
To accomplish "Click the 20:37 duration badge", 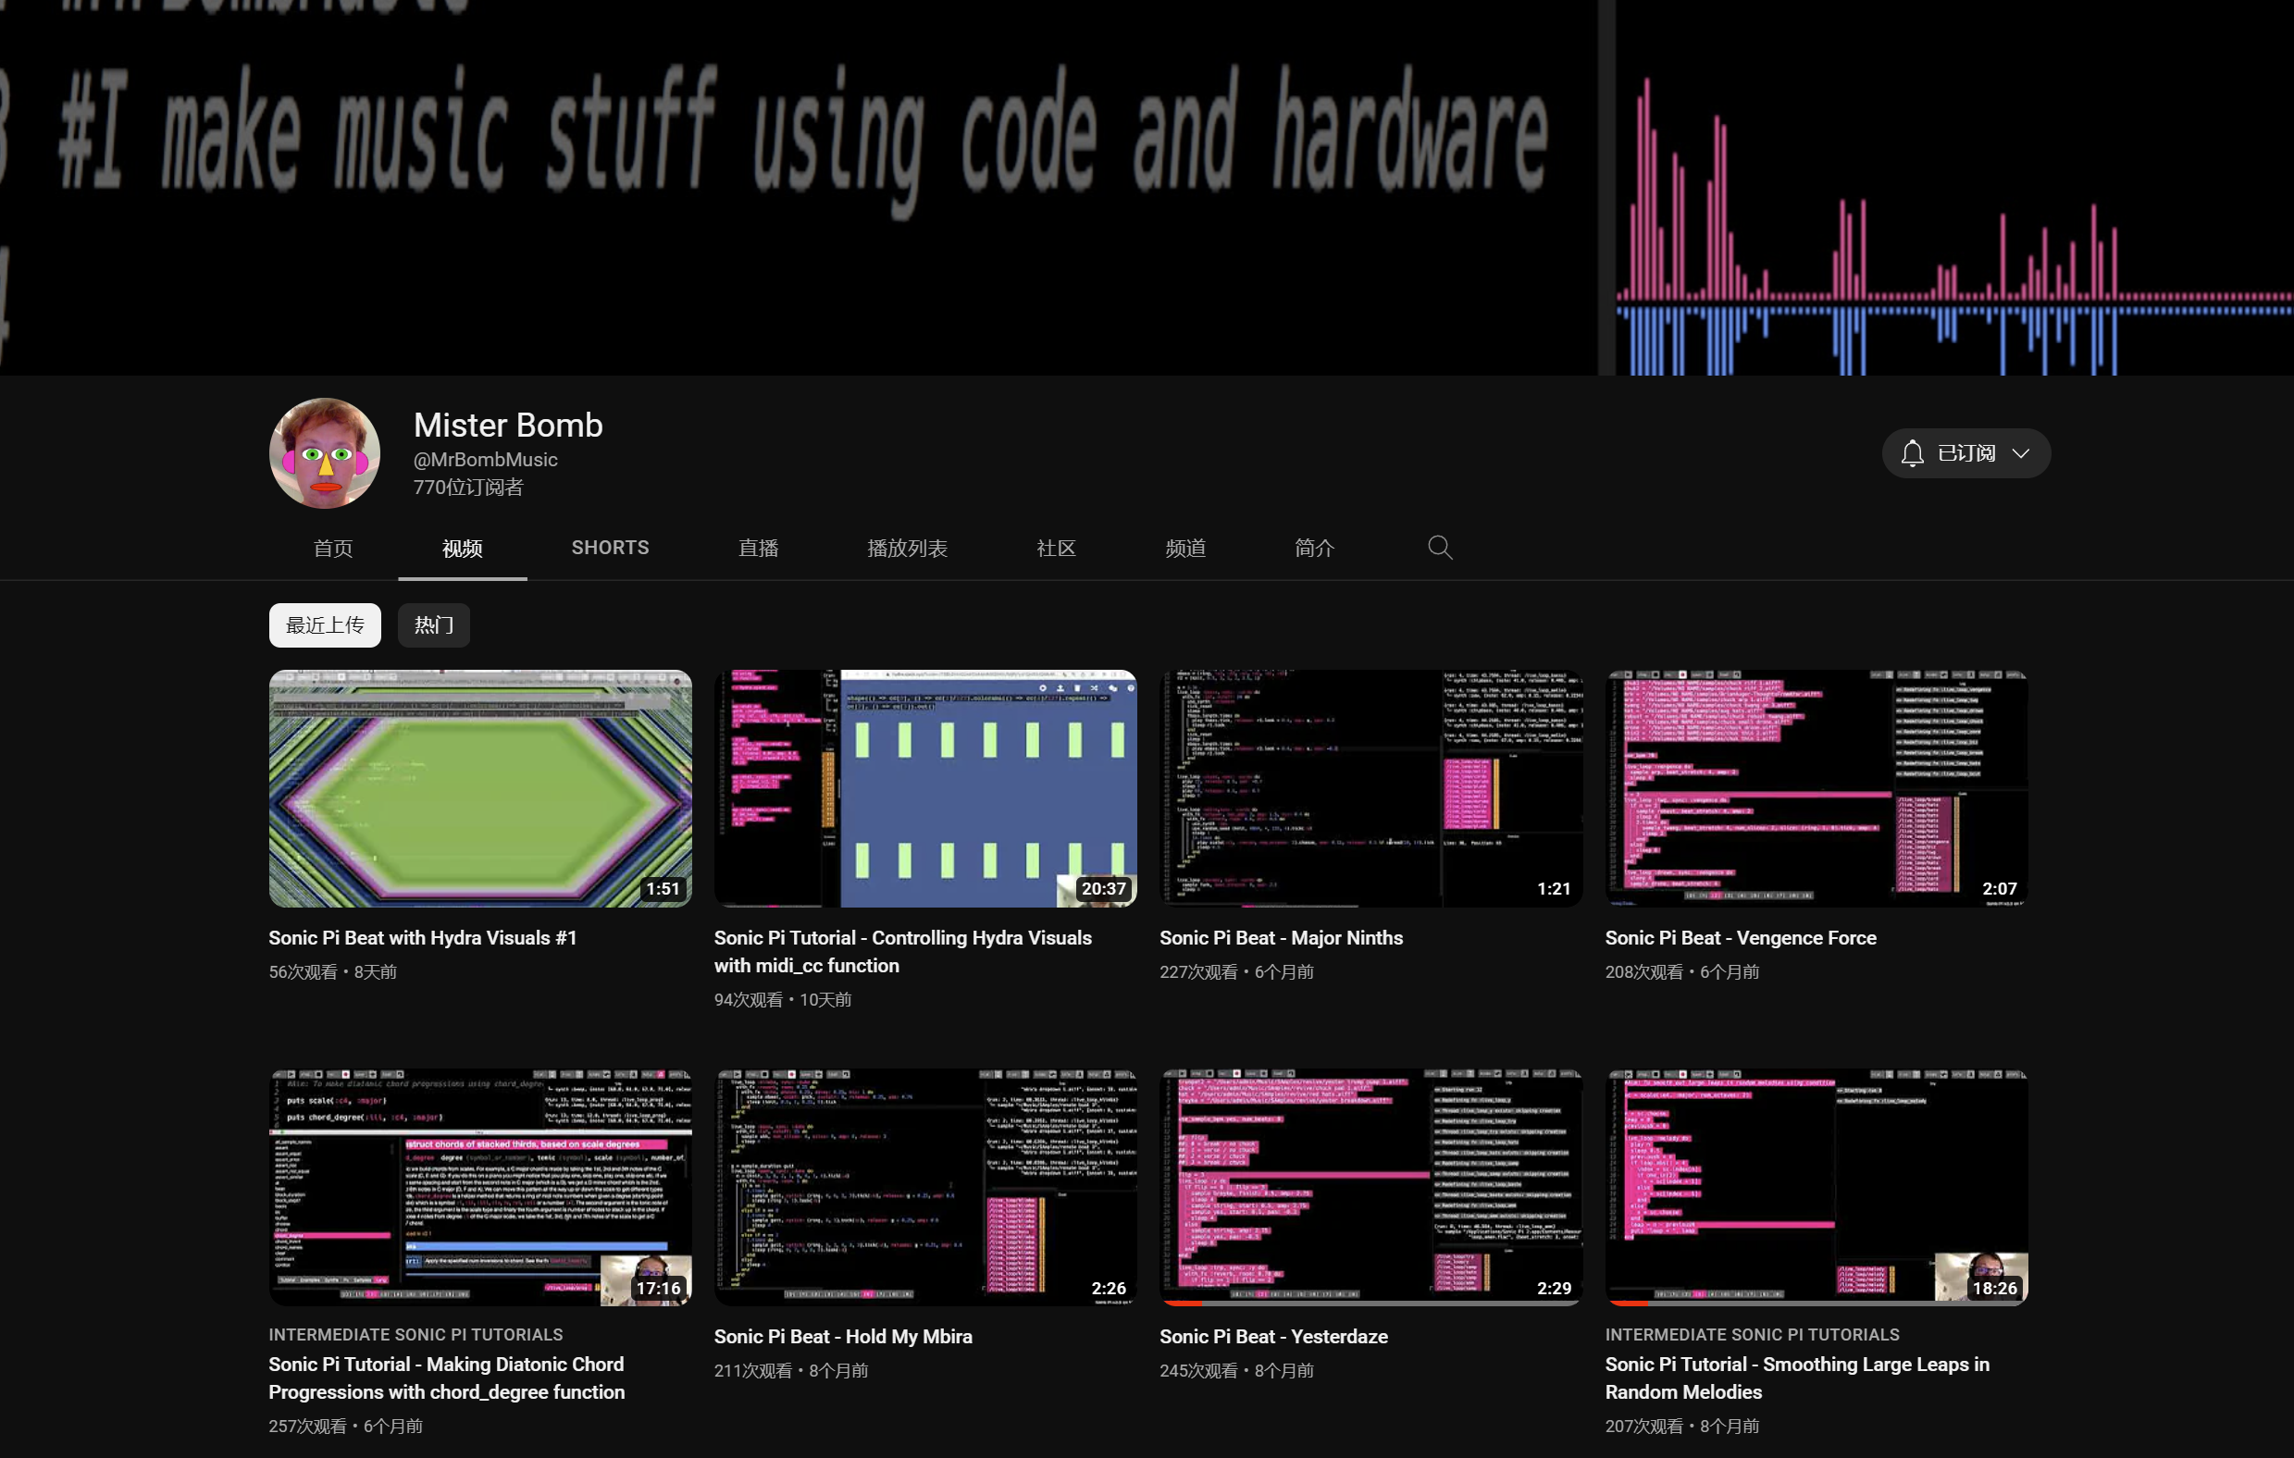I will tap(1103, 889).
